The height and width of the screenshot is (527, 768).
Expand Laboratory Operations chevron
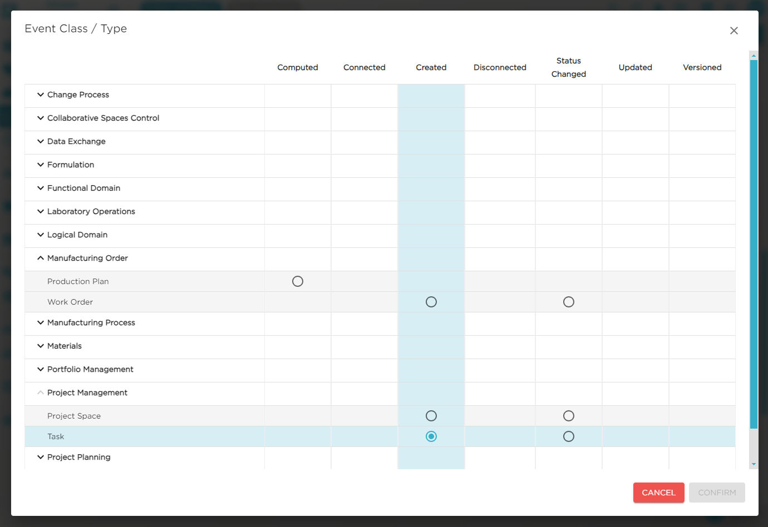(x=41, y=211)
